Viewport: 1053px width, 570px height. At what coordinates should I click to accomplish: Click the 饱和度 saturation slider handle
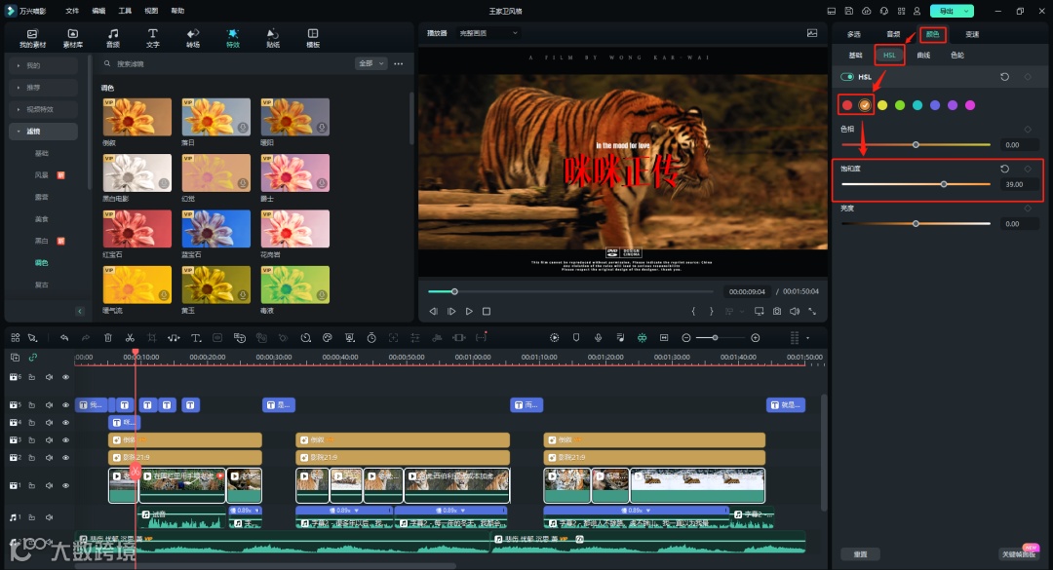click(944, 184)
